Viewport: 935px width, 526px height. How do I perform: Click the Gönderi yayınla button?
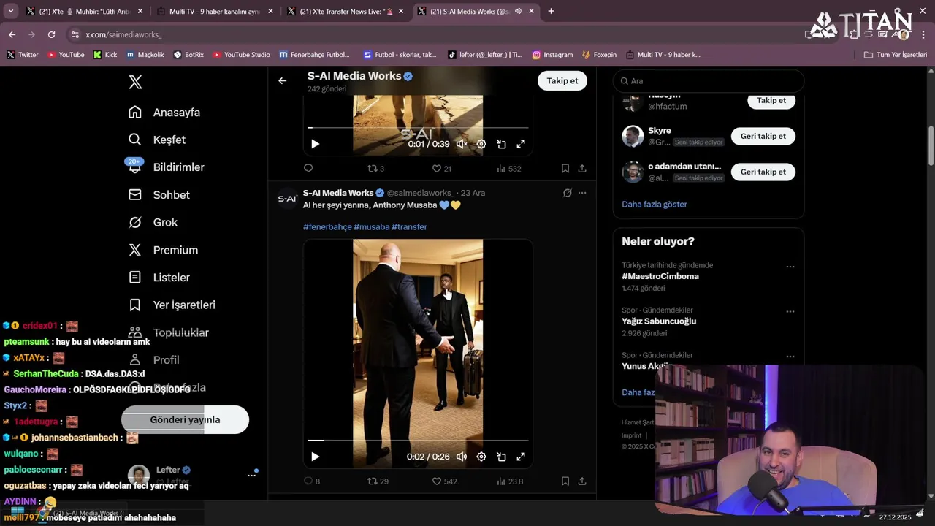(x=185, y=419)
